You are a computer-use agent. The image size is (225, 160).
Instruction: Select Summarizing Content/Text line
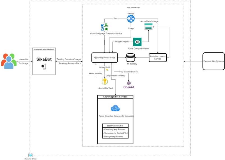pyautogui.click(x=115, y=133)
